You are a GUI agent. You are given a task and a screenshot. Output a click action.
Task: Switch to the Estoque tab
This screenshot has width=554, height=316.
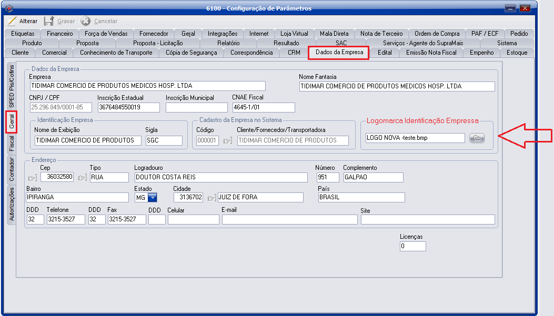[516, 53]
